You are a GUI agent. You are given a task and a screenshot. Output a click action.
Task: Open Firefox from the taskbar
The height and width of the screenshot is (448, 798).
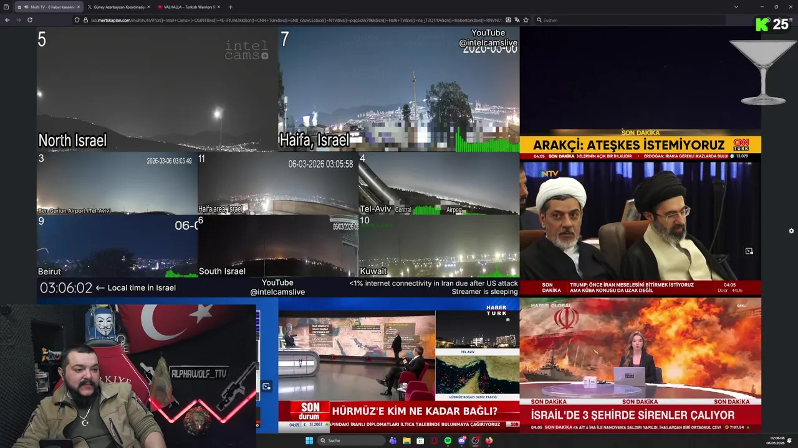(x=489, y=441)
